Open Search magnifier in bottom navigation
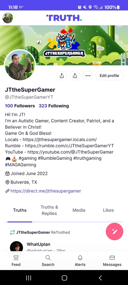The height and width of the screenshot is (285, 128). [x=48, y=261]
